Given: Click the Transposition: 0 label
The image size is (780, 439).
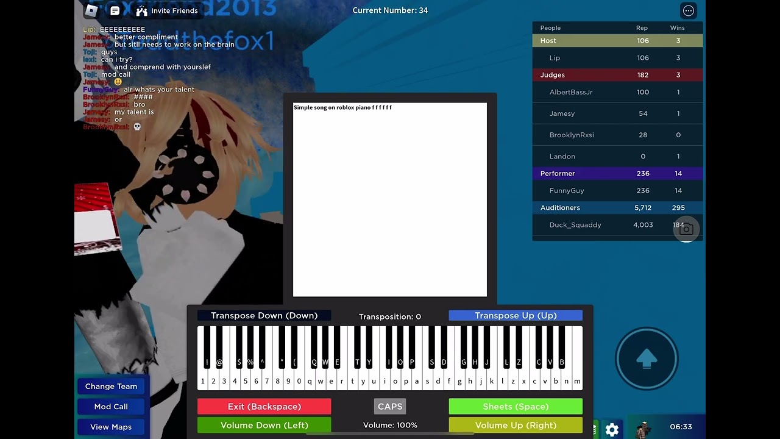Looking at the screenshot, I should click(x=390, y=316).
